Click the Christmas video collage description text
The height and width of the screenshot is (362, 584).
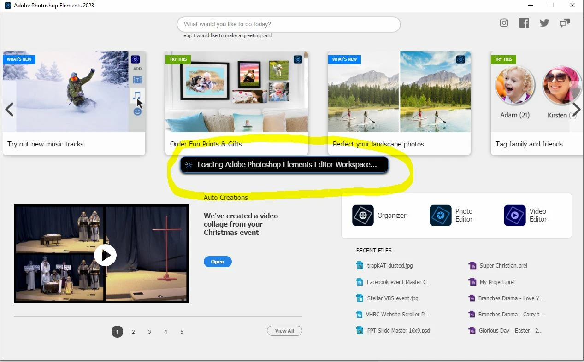click(241, 224)
